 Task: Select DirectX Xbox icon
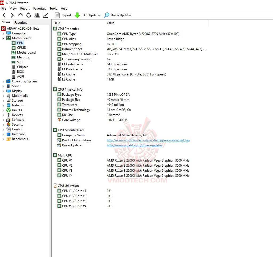pos(9,110)
